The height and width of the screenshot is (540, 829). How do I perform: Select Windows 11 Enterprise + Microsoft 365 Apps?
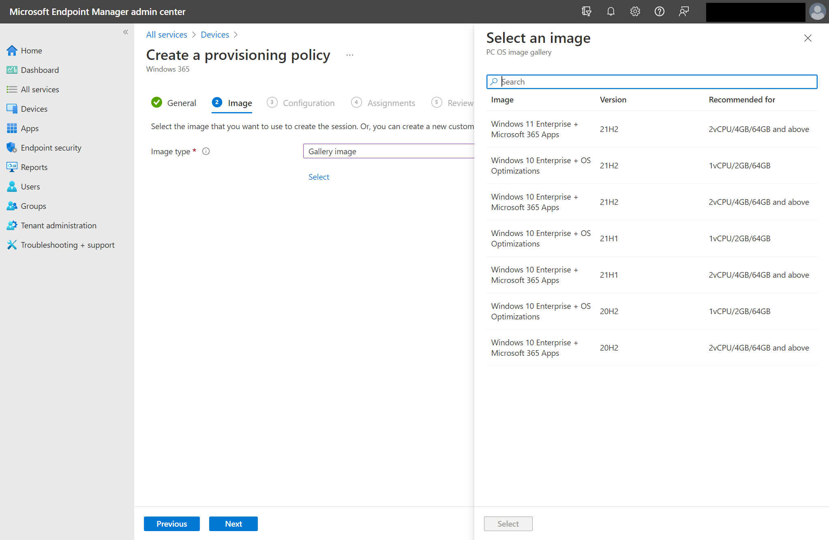652,129
